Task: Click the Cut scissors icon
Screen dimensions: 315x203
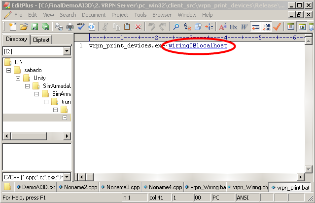Action: [105, 27]
